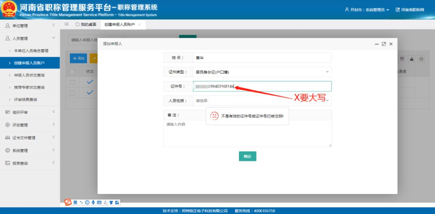Click the yellow edit button beside 添加
Image resolution: width=435 pixels, height=214 pixels.
[x=93, y=58]
